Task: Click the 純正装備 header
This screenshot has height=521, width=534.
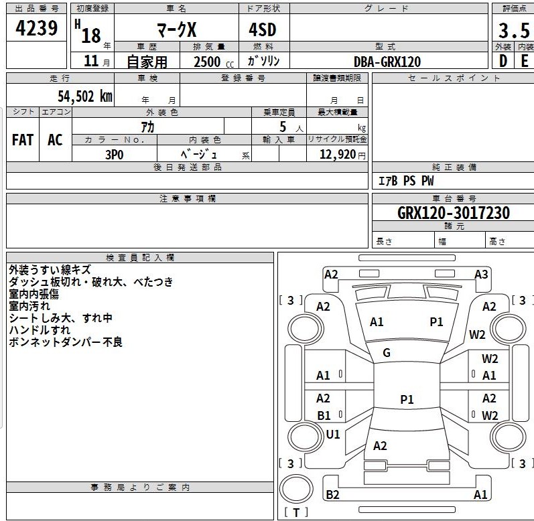Action: click(454, 167)
